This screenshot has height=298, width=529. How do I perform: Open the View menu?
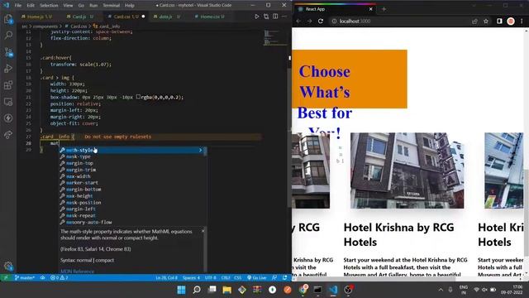coord(68,6)
